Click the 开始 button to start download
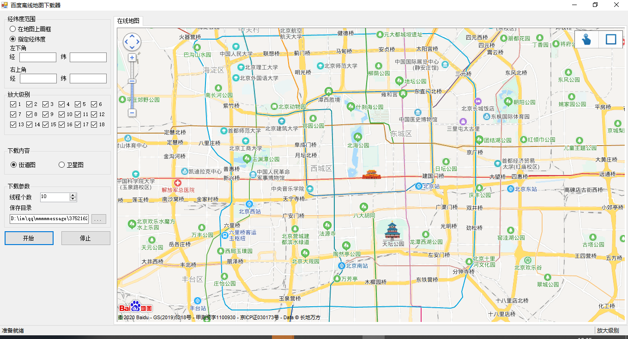The width and height of the screenshot is (628, 339). pos(29,238)
